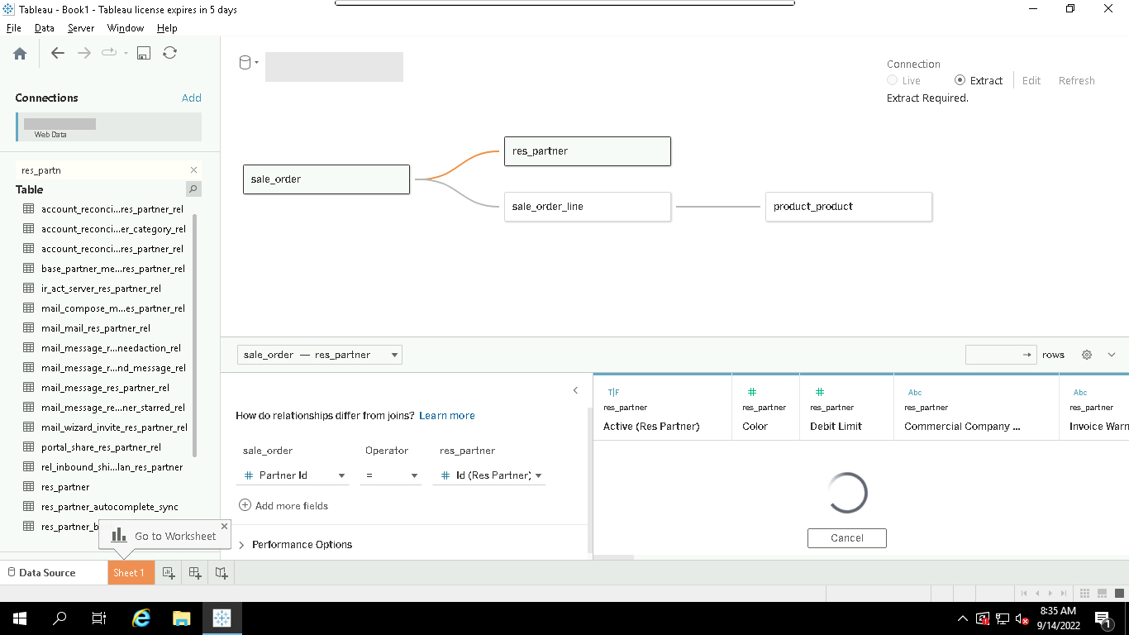Click the Color column number type icon
Image resolution: width=1129 pixels, height=635 pixels.
click(752, 392)
